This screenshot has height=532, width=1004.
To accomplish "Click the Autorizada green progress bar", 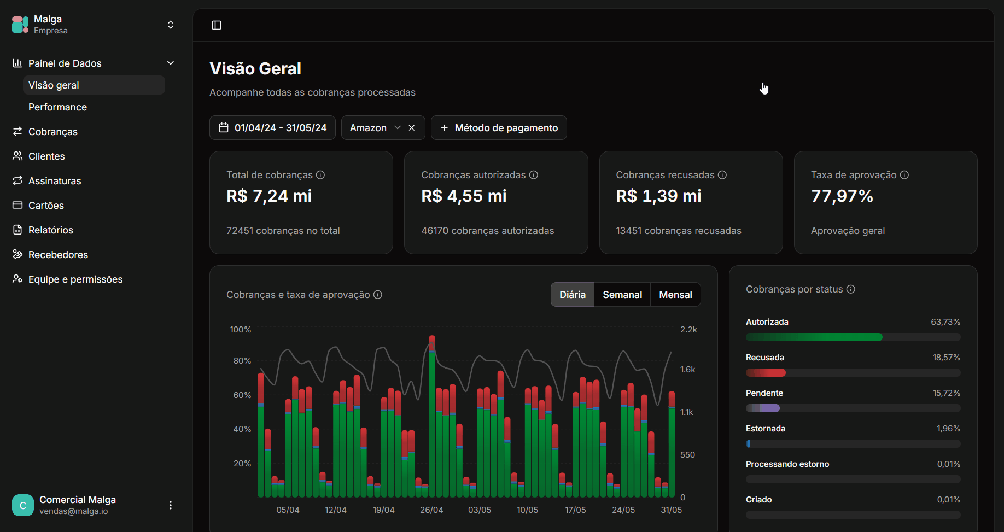I will 814,337.
